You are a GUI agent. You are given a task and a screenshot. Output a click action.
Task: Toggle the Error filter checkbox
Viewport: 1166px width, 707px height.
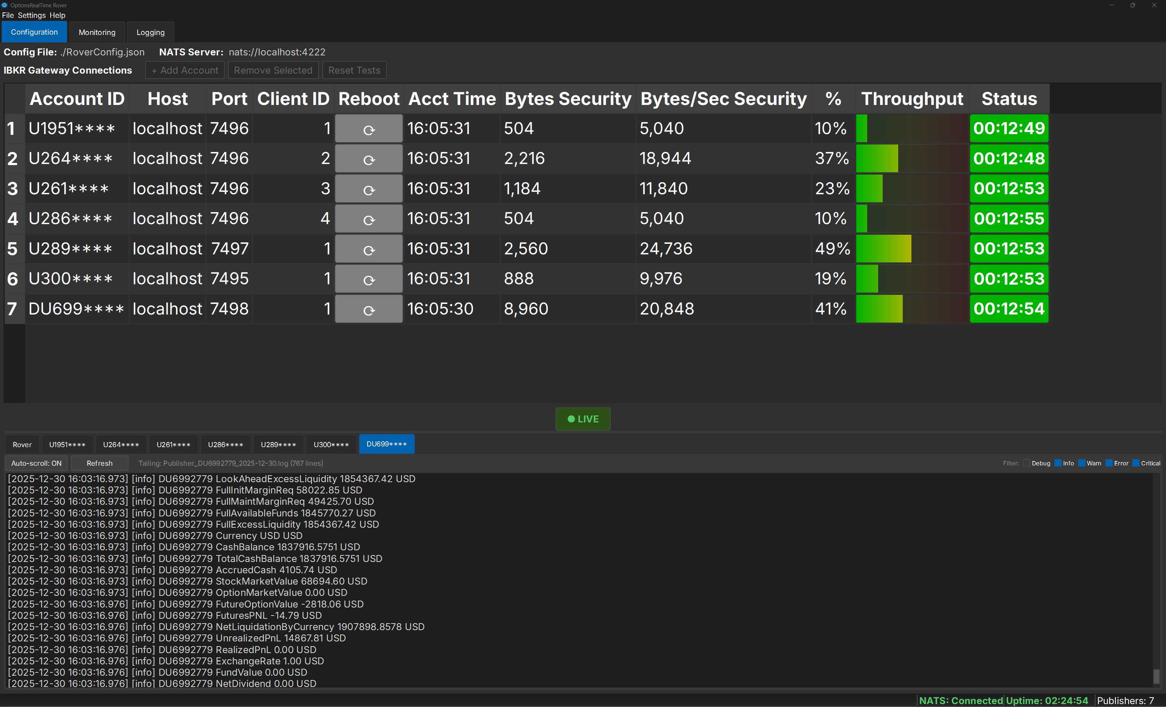coord(1109,463)
